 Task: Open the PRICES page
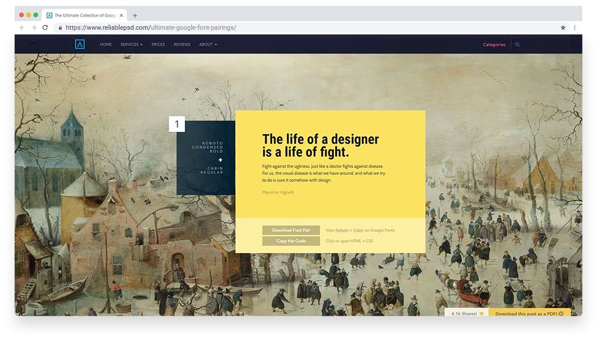158,44
